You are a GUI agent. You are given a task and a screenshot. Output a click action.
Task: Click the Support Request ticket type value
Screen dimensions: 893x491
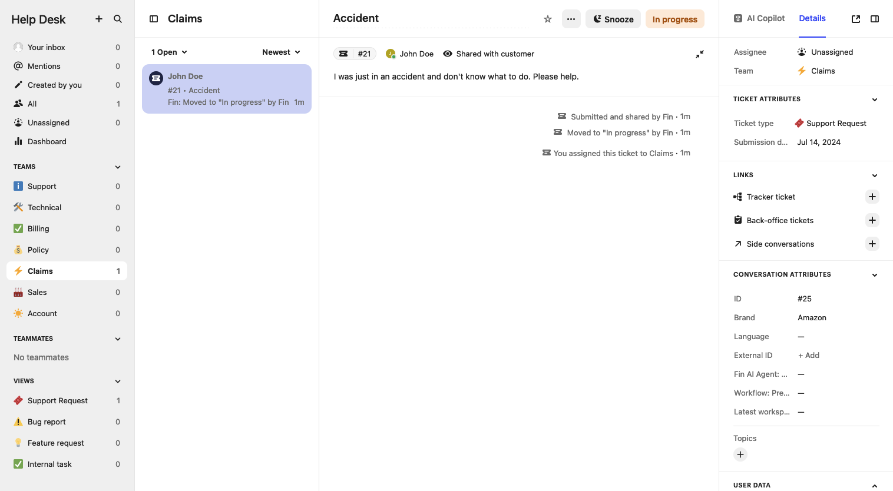[x=831, y=123]
